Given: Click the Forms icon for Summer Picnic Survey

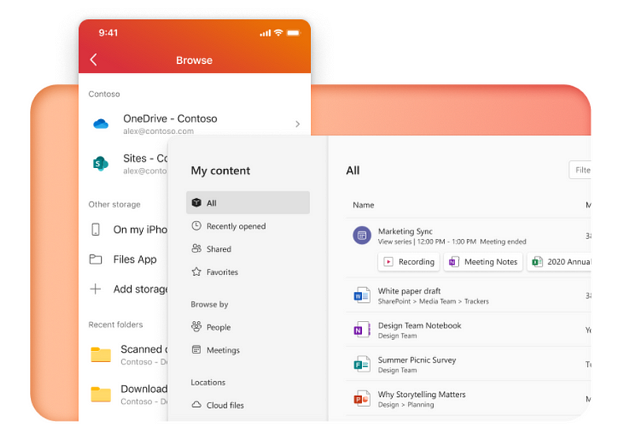Looking at the screenshot, I should (x=362, y=364).
